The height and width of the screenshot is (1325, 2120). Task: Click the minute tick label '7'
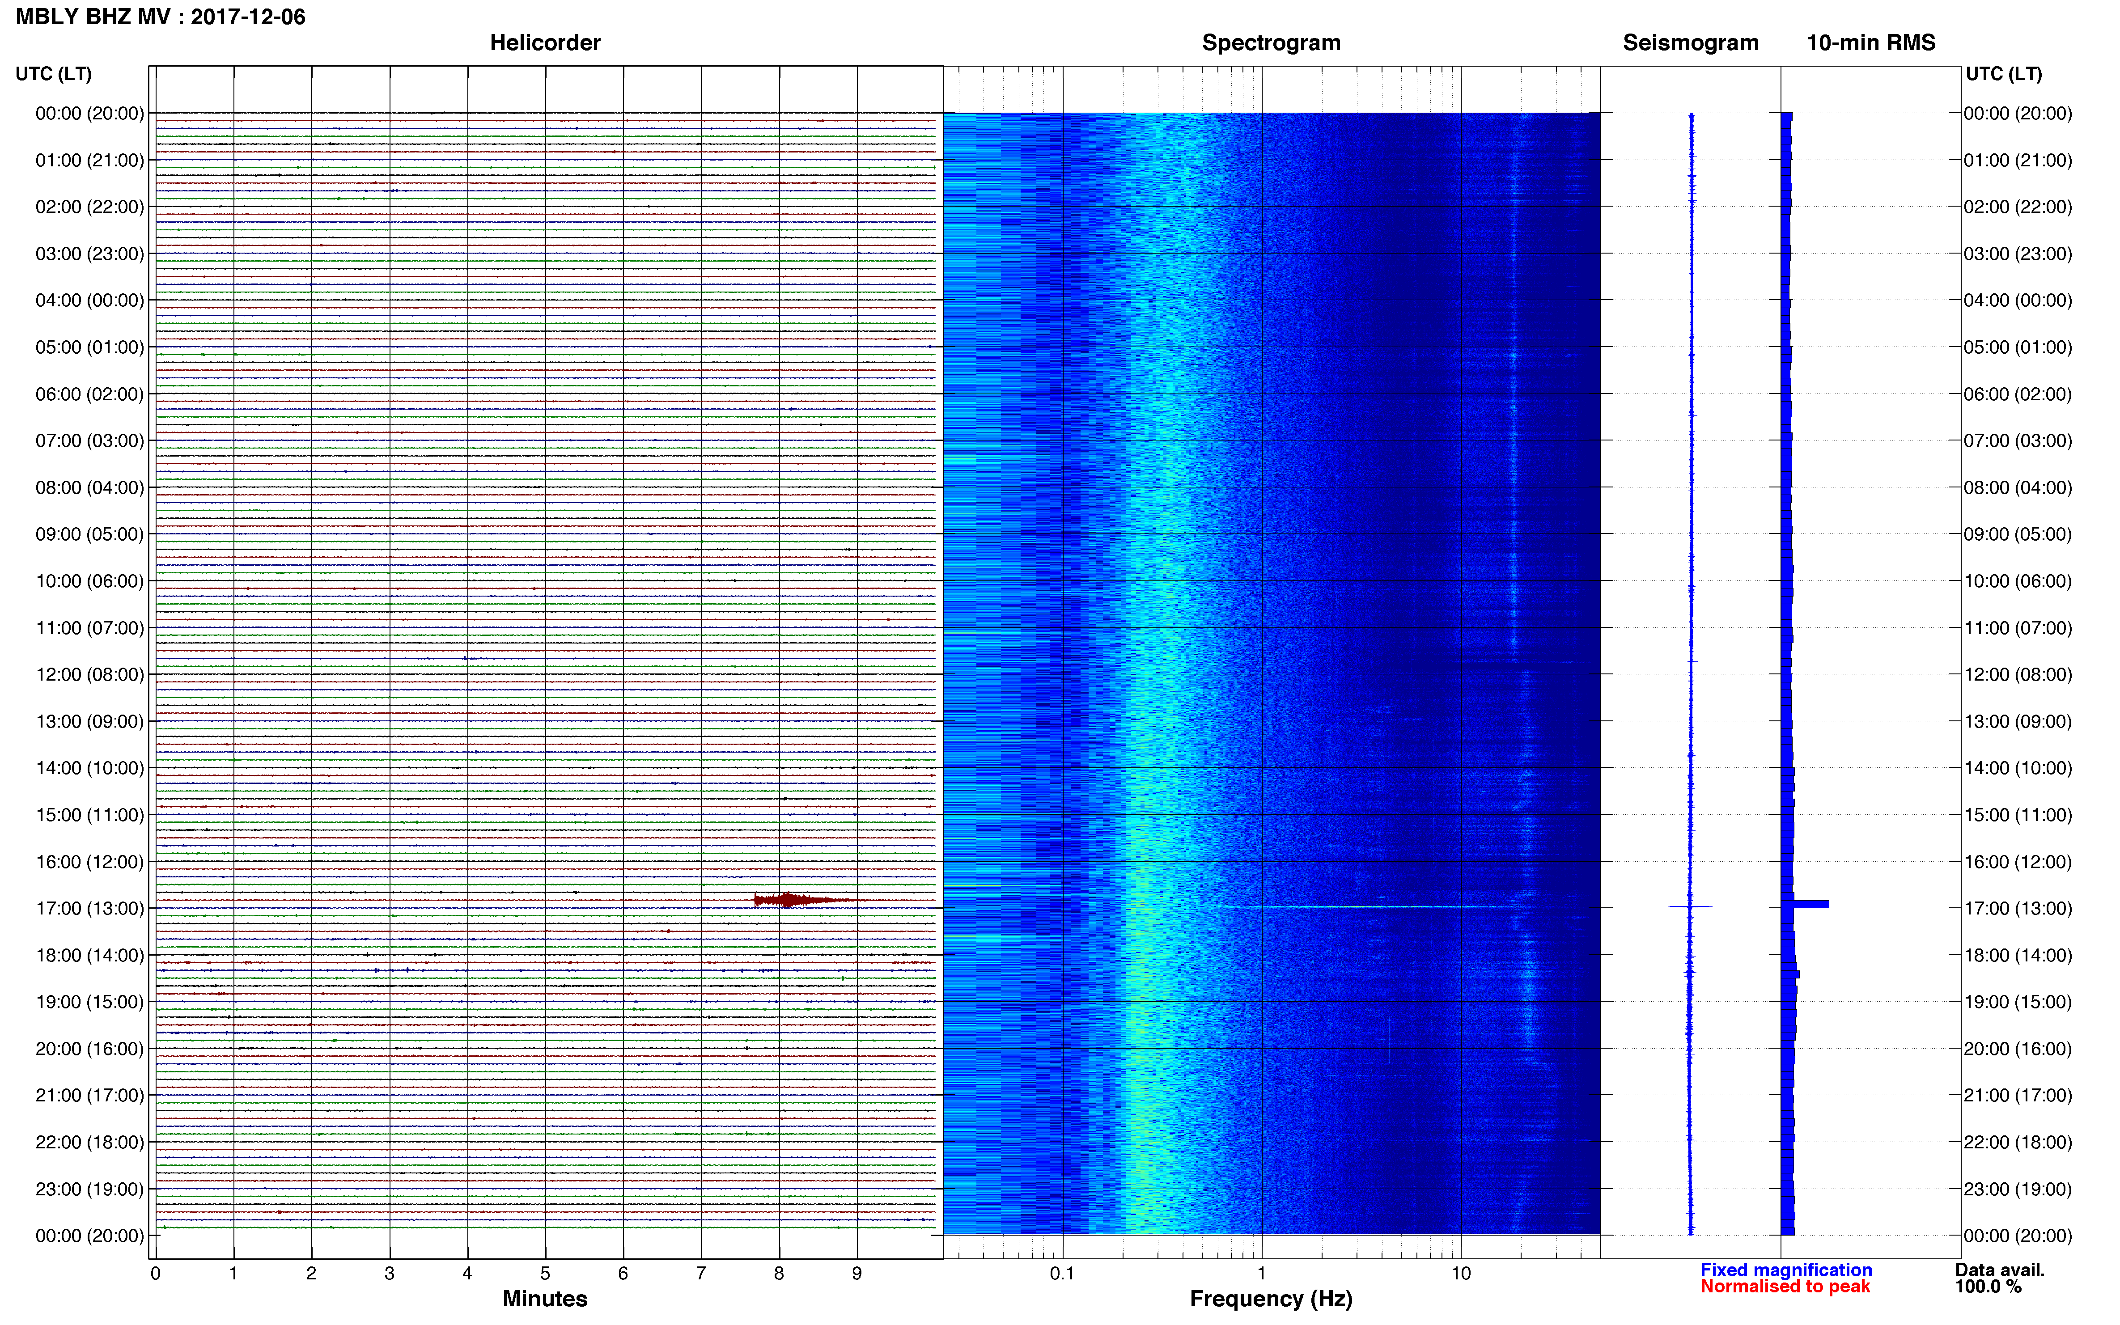pos(701,1273)
